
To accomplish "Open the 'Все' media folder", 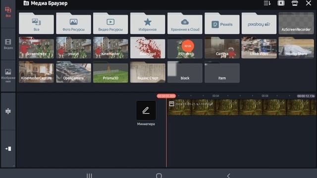I will (36, 23).
